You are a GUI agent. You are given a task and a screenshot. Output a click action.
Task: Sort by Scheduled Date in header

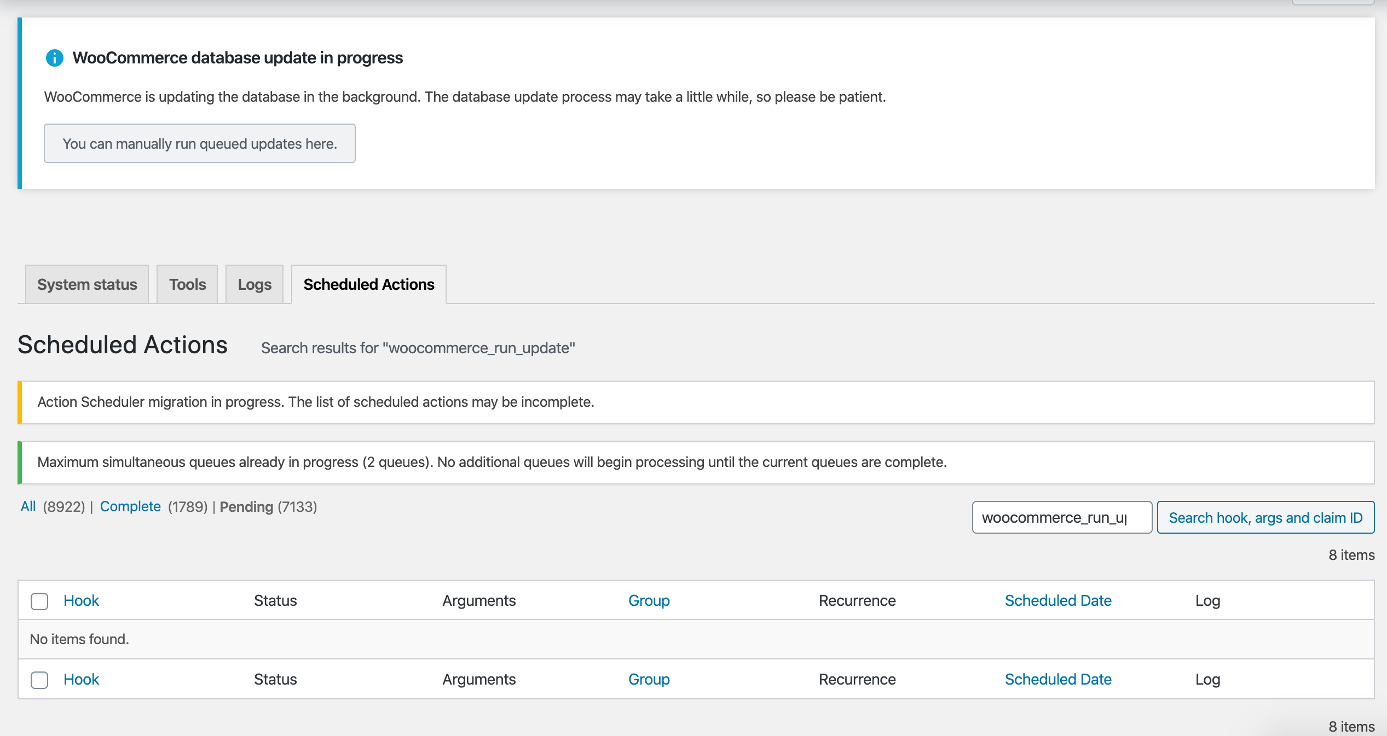tap(1057, 600)
